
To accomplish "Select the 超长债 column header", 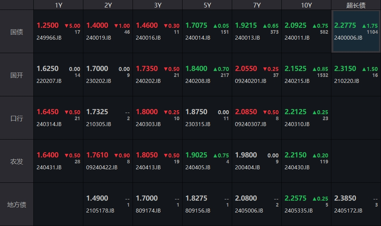I will click(356, 5).
